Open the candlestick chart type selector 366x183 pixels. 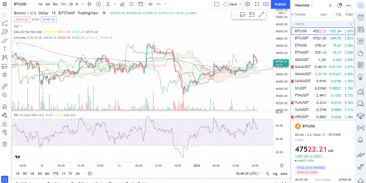point(89,4)
